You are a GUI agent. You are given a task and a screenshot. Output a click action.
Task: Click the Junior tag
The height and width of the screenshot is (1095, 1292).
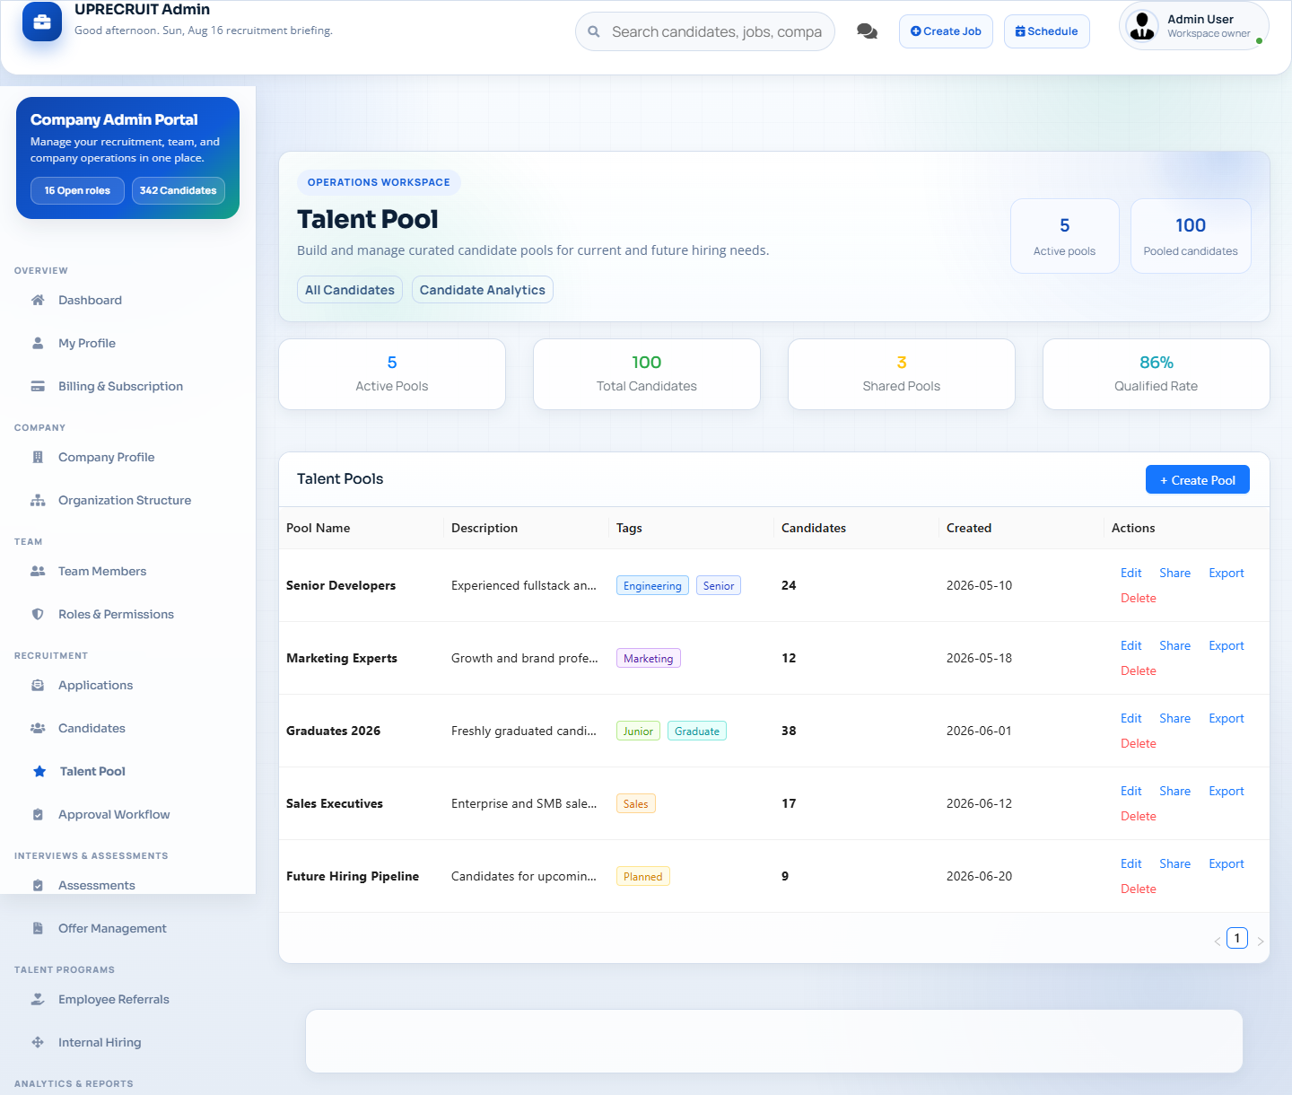pyautogui.click(x=638, y=731)
